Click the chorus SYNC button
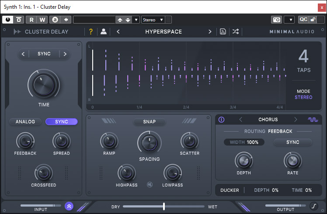Image resolution: width=327 pixels, height=214 pixels. coord(292,142)
